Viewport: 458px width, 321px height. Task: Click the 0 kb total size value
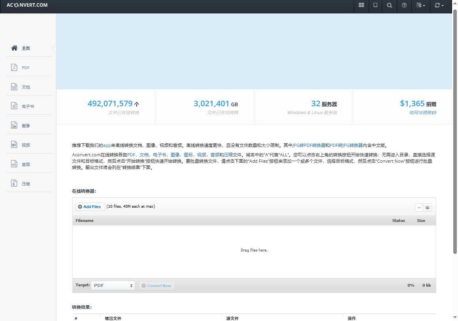click(426, 285)
